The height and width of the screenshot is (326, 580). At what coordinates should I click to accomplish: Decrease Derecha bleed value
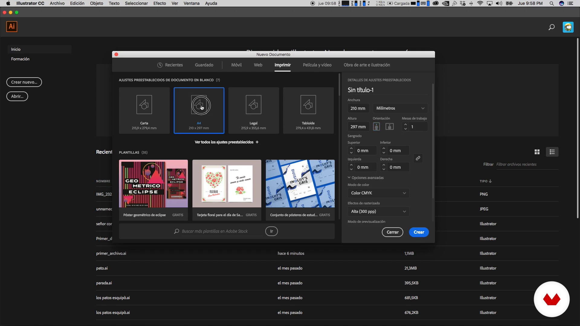coord(384,169)
